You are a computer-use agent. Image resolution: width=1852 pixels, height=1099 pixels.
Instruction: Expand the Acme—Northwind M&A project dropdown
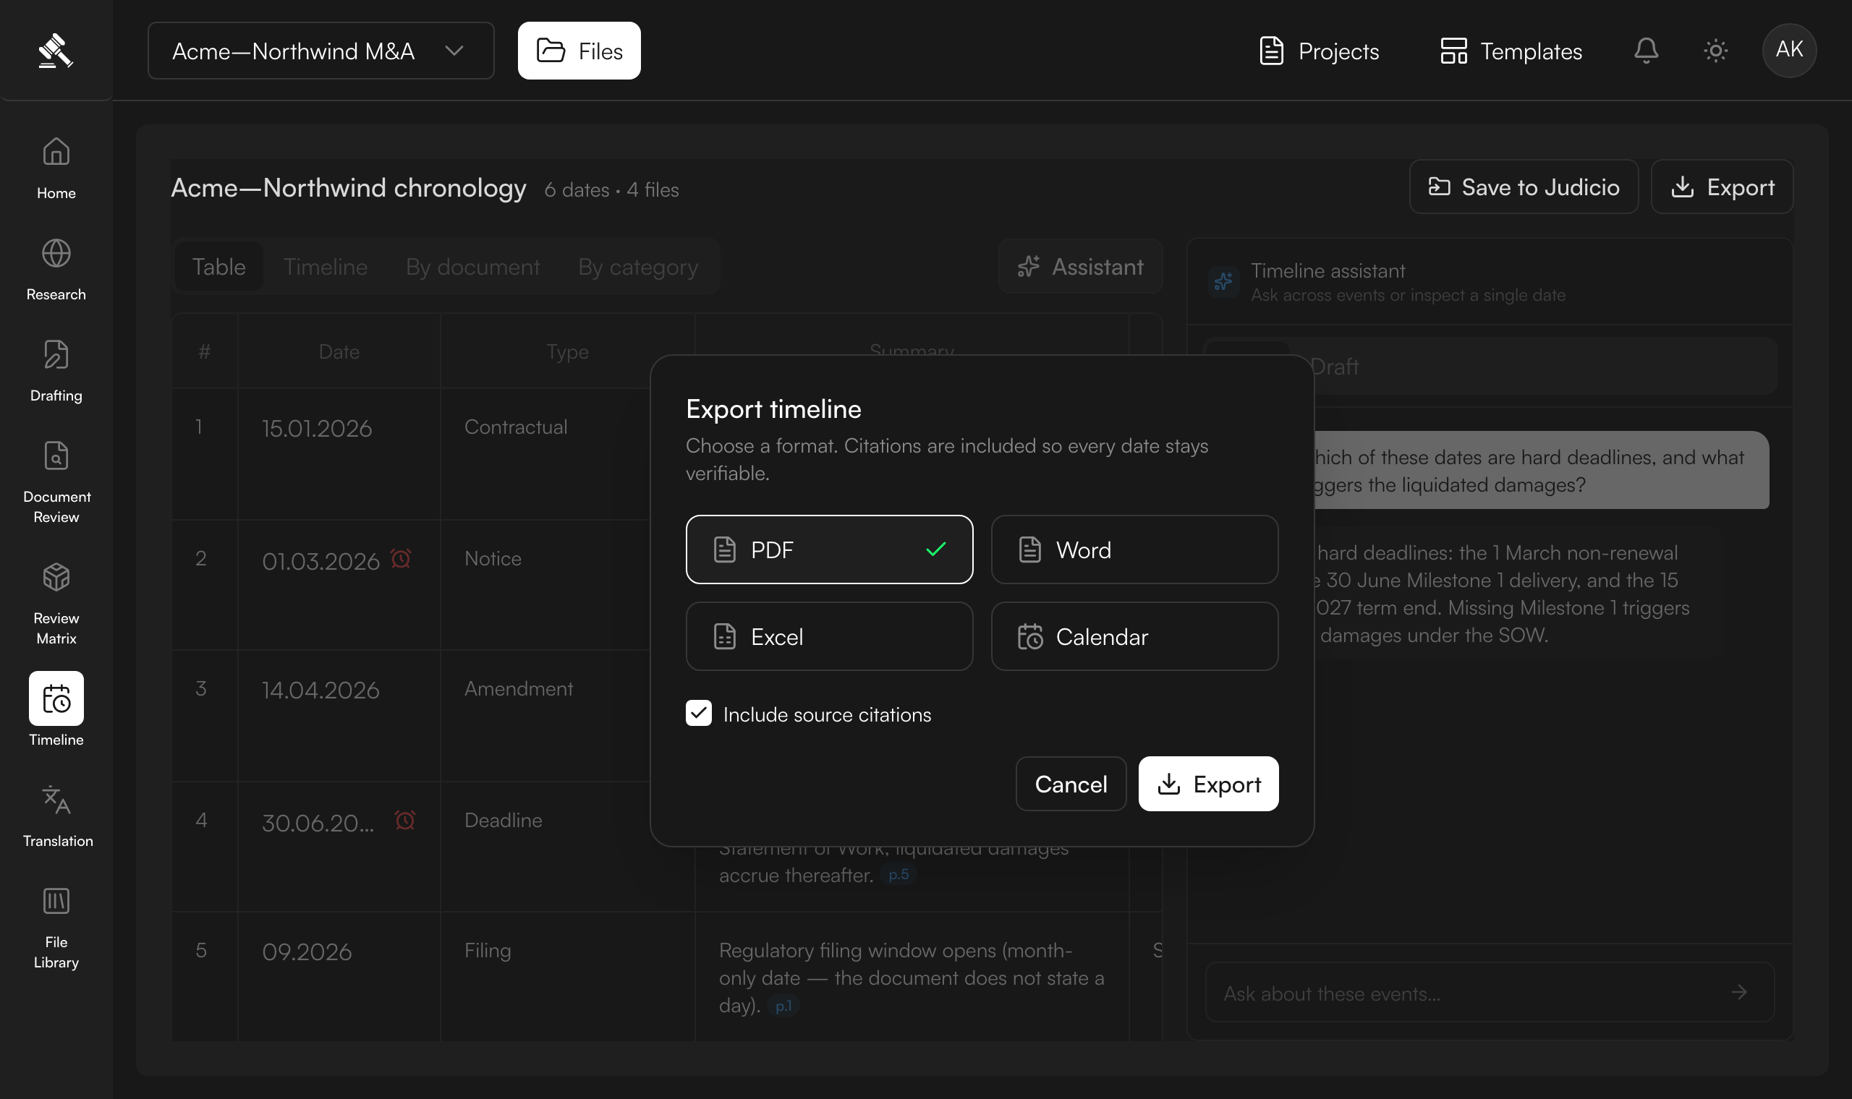coord(320,51)
